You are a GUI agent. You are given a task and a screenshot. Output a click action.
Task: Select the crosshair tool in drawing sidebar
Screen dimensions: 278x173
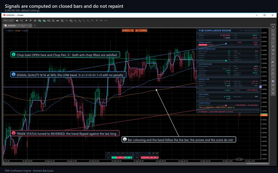point(273,30)
